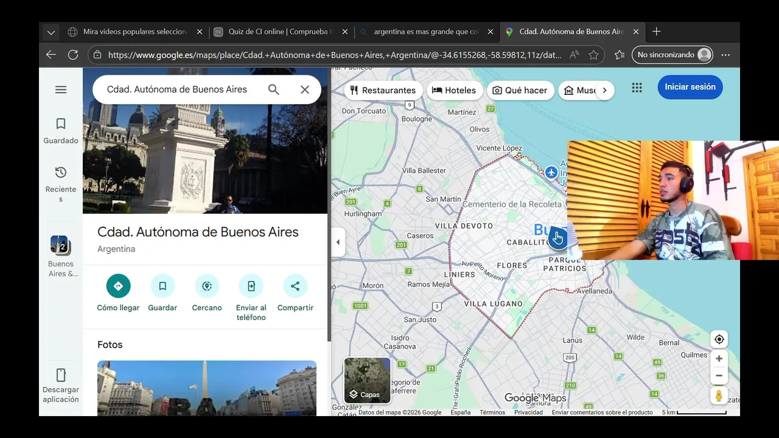Viewport: 779px width, 438px height.
Task: Open the tab list dropdown arrow
Action: 51,32
